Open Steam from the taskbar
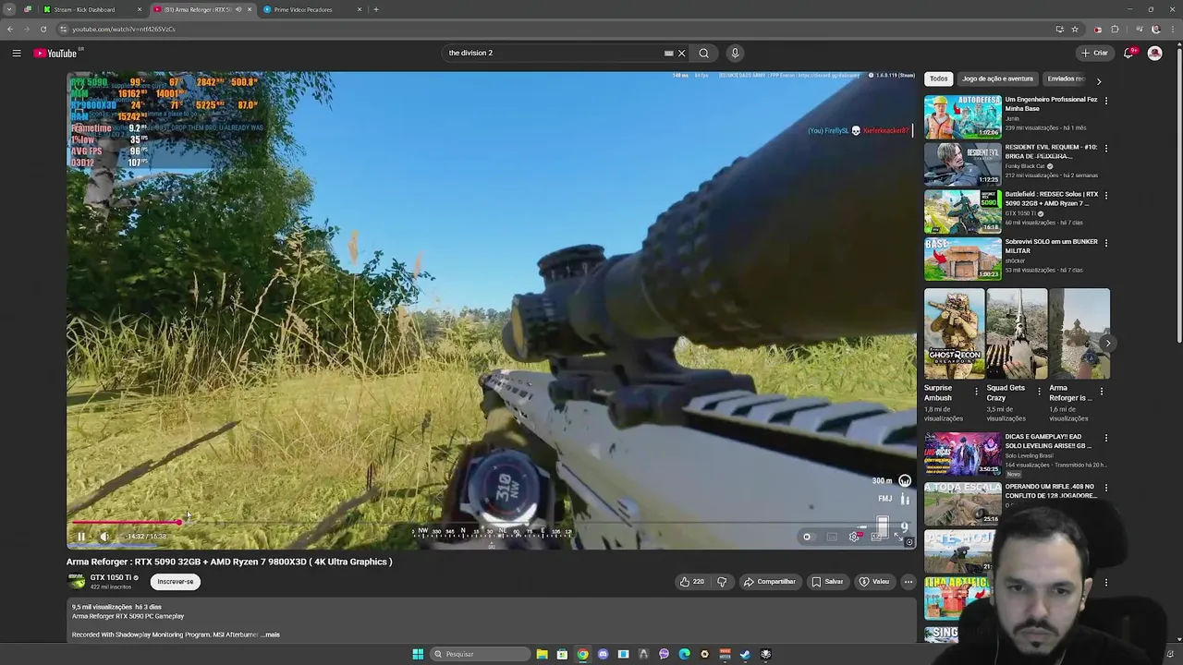 coord(745,655)
